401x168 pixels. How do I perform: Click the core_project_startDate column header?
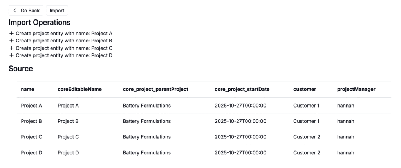pyautogui.click(x=242, y=89)
